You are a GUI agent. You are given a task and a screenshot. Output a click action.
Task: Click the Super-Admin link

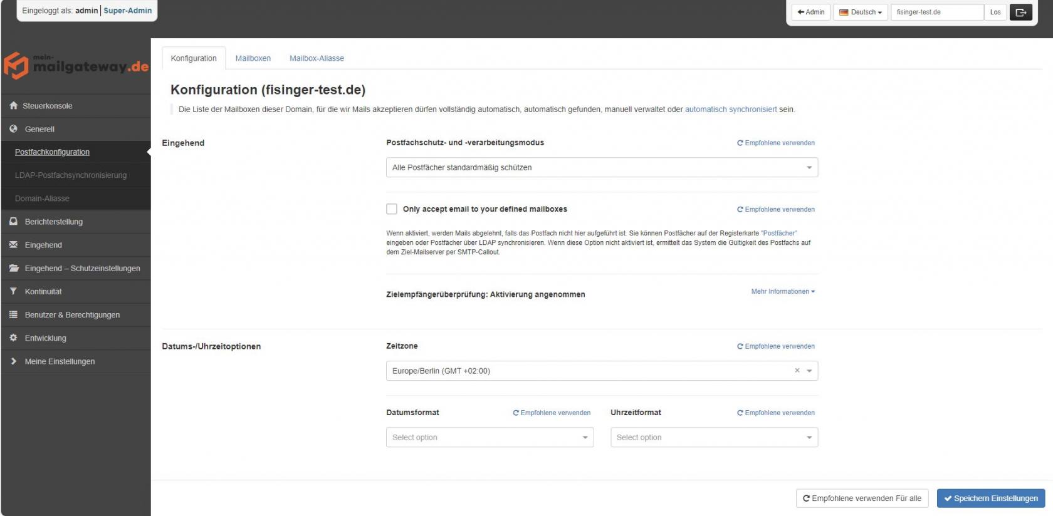coord(128,11)
